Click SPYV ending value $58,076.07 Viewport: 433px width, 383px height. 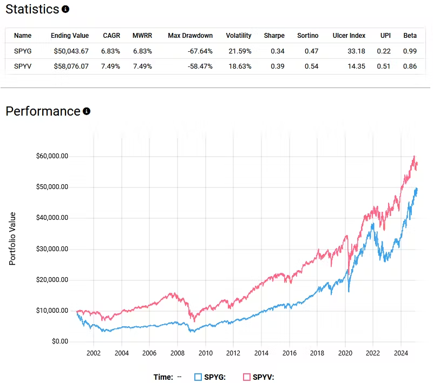pos(71,66)
